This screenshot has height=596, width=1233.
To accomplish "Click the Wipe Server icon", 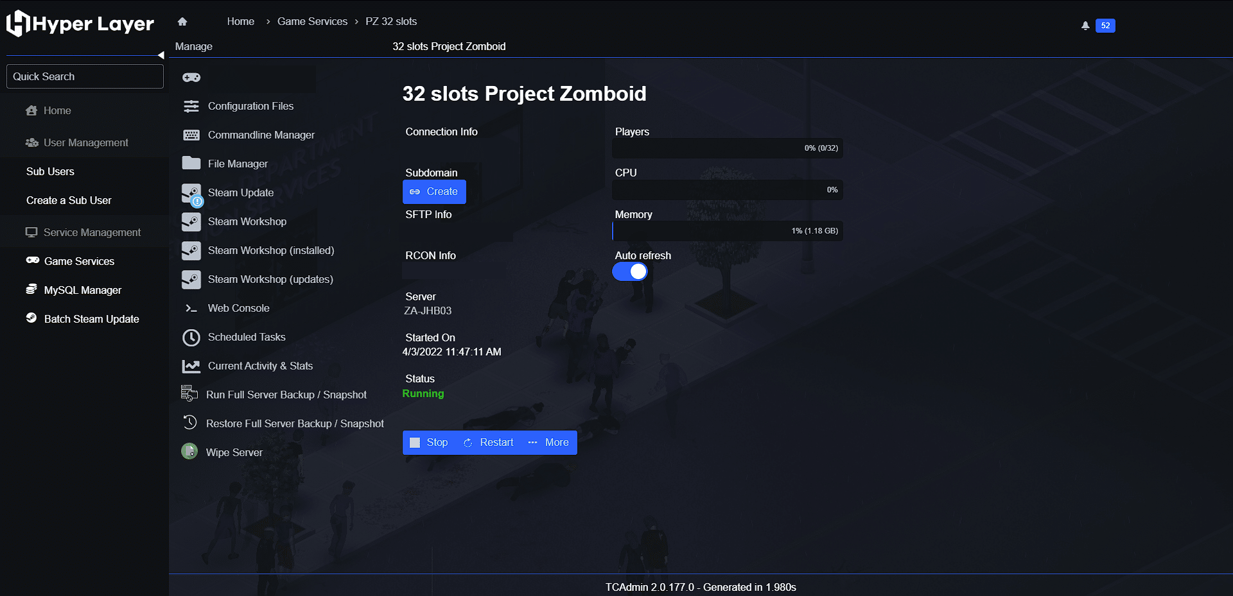I will [189, 452].
